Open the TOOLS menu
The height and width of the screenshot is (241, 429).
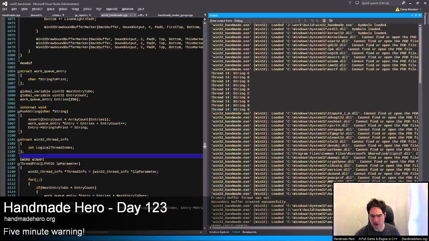pos(87,9)
